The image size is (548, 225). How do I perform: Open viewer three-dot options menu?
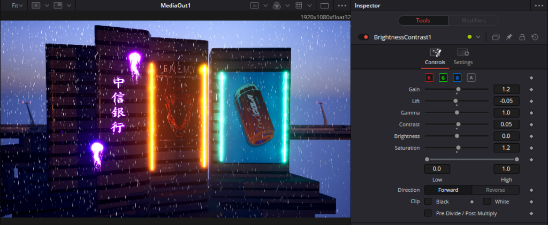(342, 5)
